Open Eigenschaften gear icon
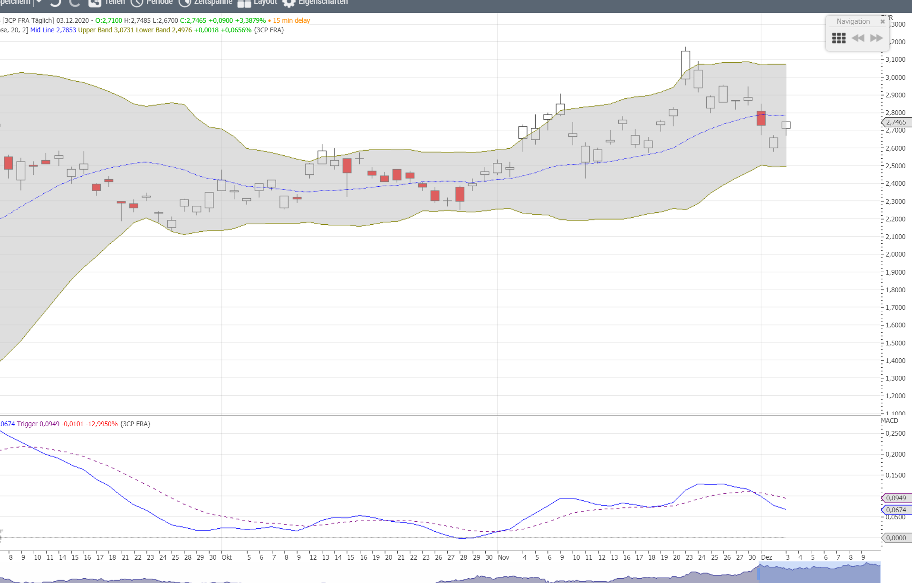 [288, 3]
